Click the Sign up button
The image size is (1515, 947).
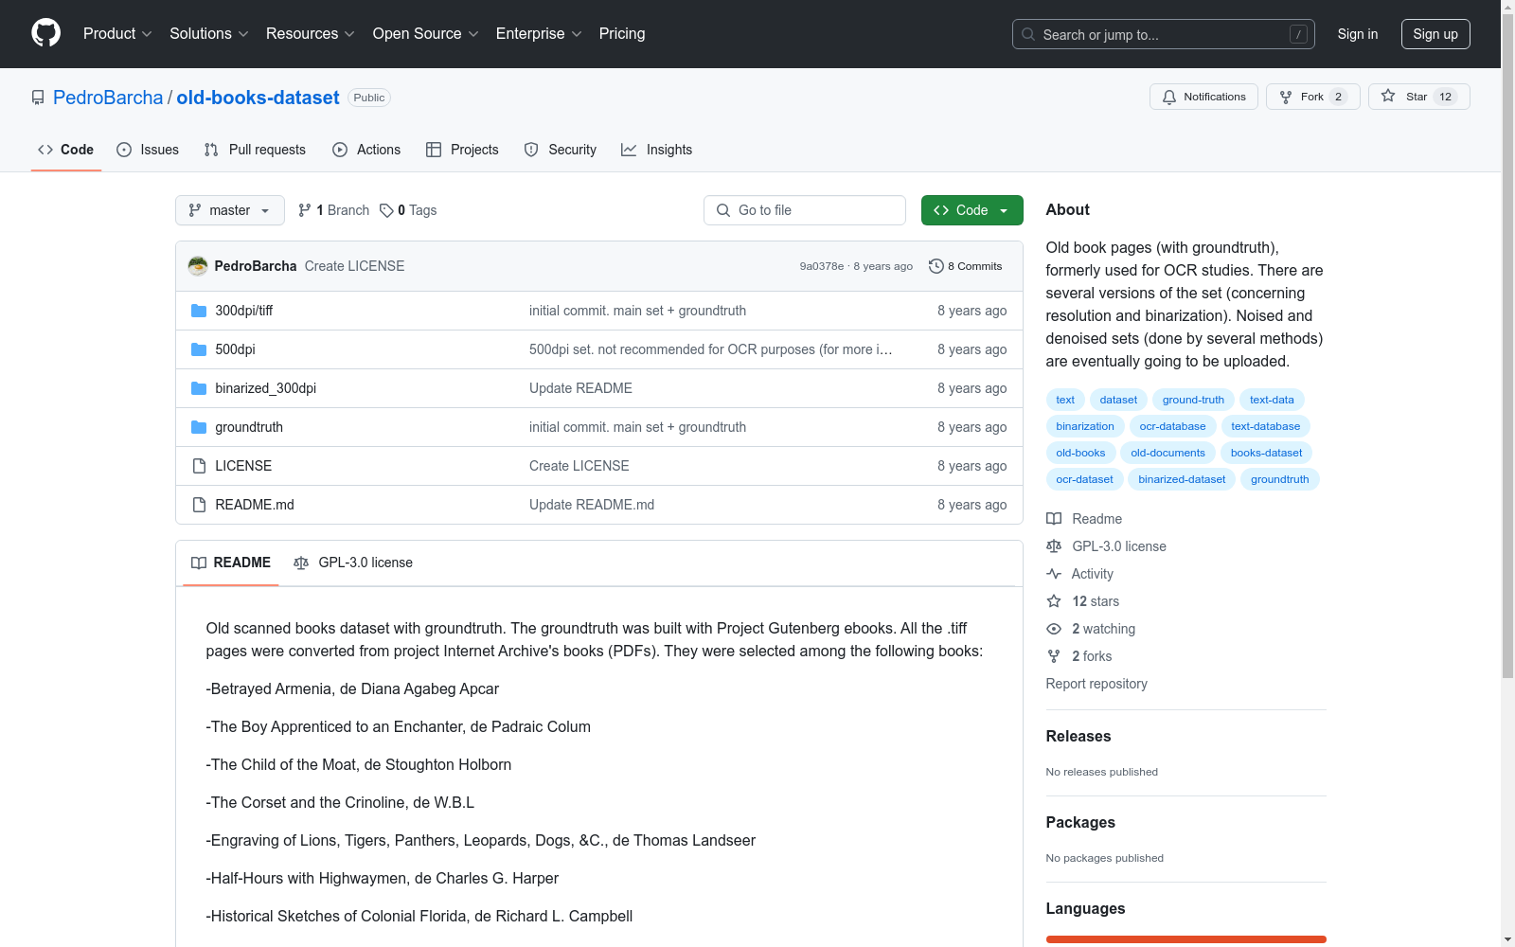[1435, 34]
